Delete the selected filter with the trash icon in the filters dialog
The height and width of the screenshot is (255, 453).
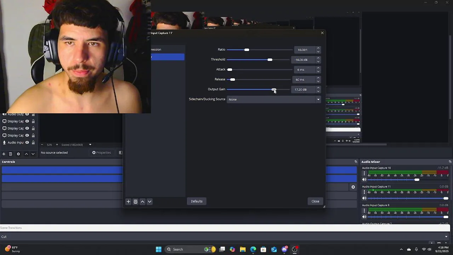click(136, 202)
